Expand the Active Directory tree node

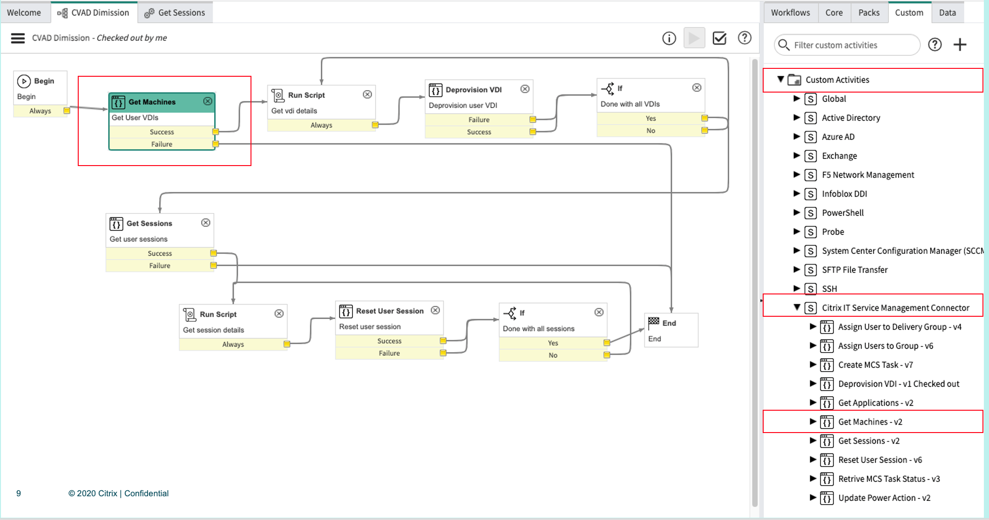pos(796,117)
